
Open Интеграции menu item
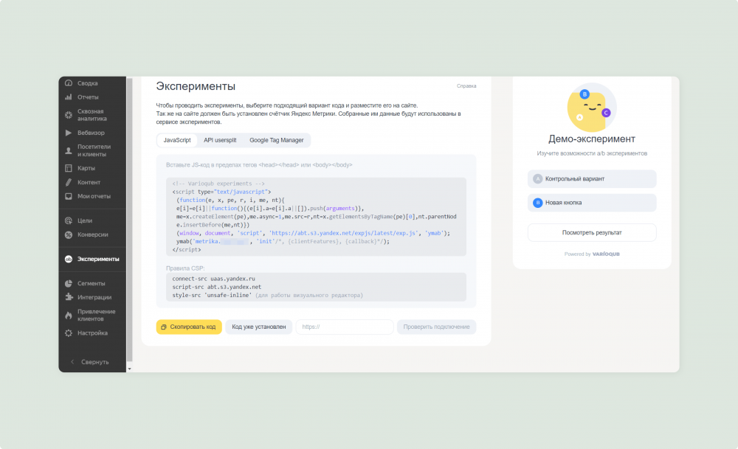94,297
